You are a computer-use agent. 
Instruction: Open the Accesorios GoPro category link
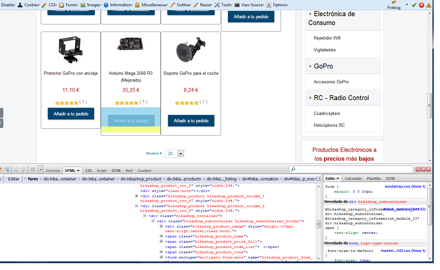point(331,82)
